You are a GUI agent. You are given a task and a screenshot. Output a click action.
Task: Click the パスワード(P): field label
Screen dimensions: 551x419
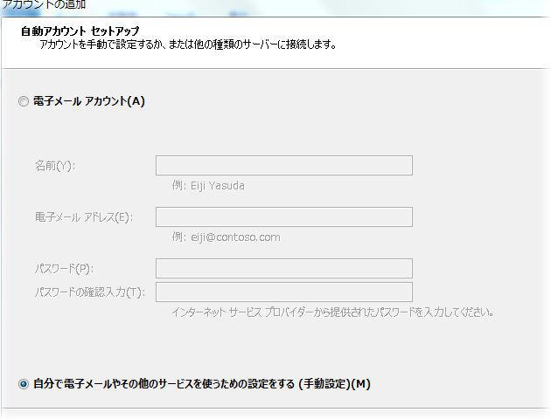64,268
